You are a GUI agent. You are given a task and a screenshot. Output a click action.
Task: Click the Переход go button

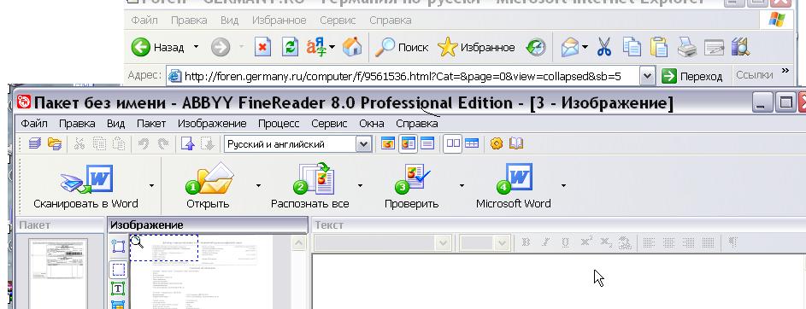692,76
